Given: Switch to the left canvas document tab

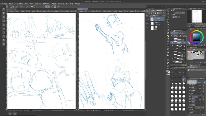Looking at the screenshot, I should pyautogui.click(x=11, y=9).
